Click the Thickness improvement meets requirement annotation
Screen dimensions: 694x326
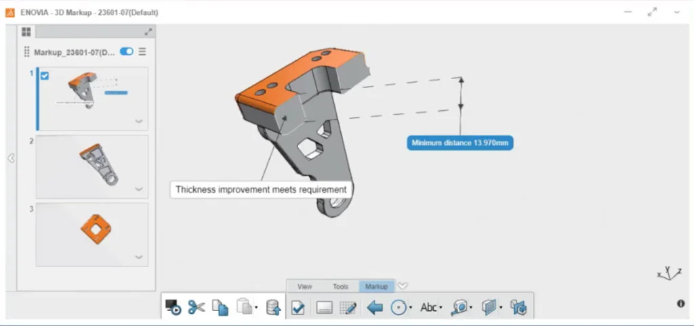point(261,189)
